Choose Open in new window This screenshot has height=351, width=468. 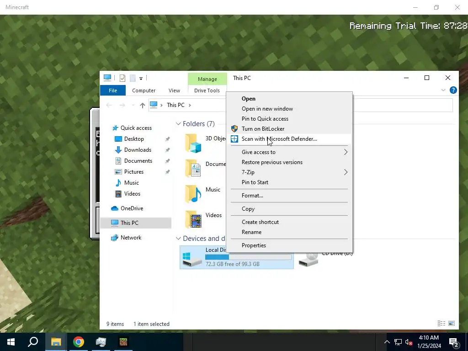[x=267, y=109]
